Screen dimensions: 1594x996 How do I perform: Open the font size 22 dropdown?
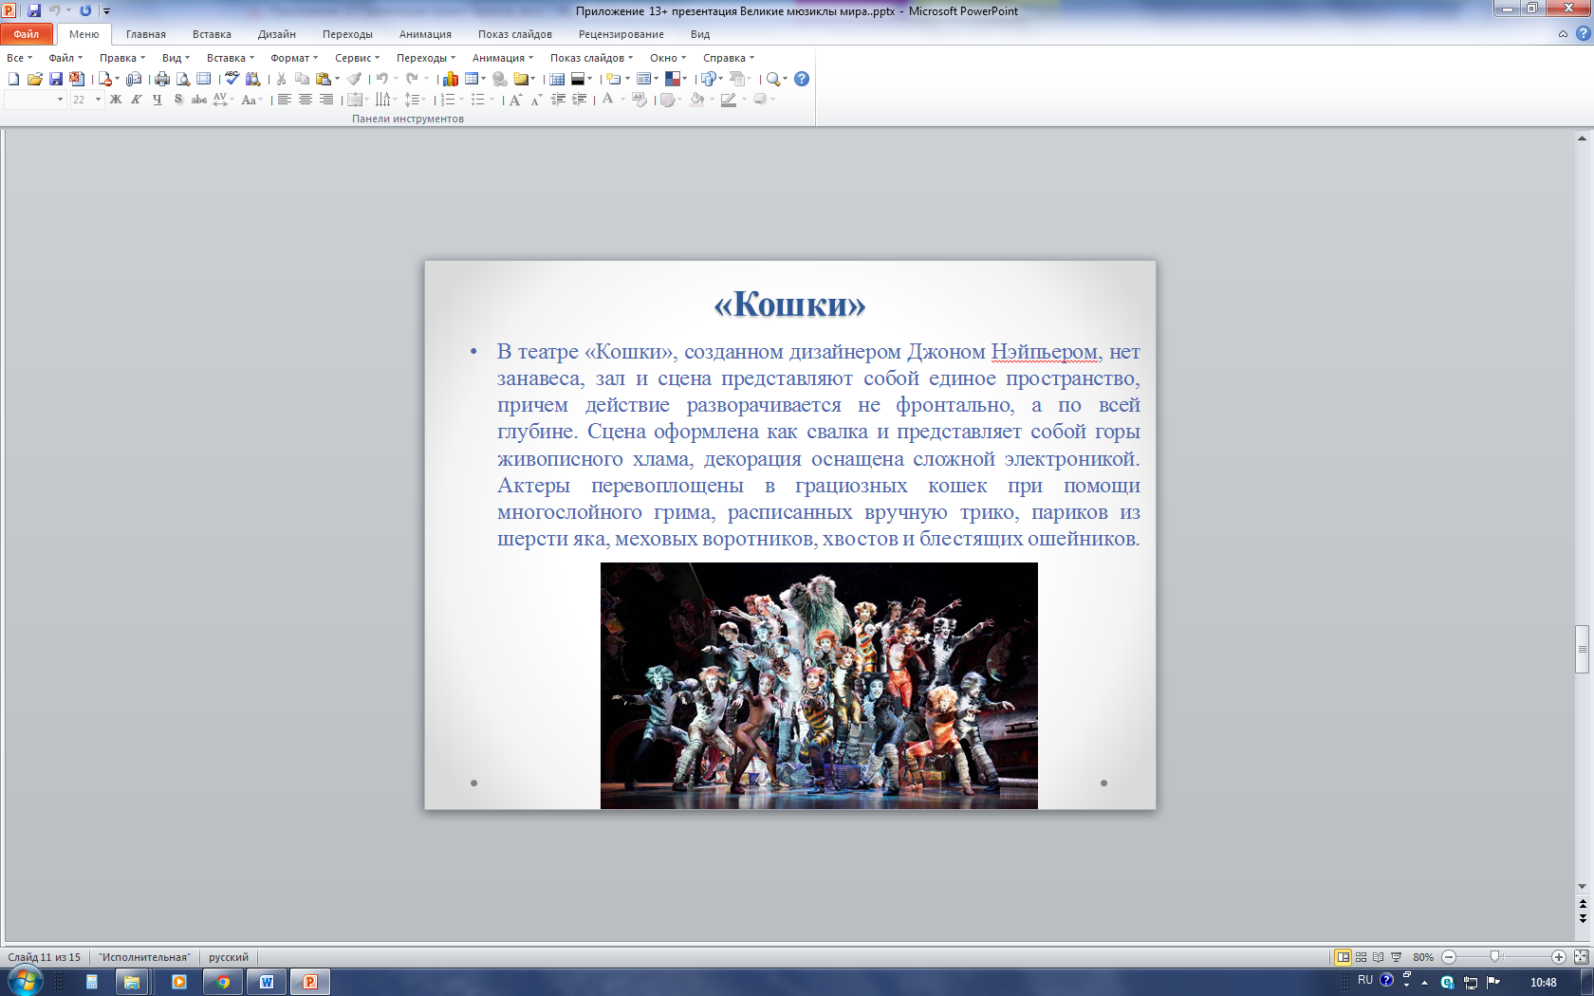(x=98, y=100)
